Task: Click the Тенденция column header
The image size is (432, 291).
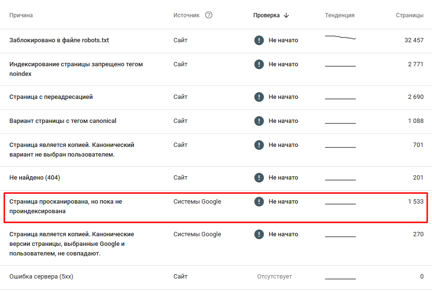Action: point(339,15)
